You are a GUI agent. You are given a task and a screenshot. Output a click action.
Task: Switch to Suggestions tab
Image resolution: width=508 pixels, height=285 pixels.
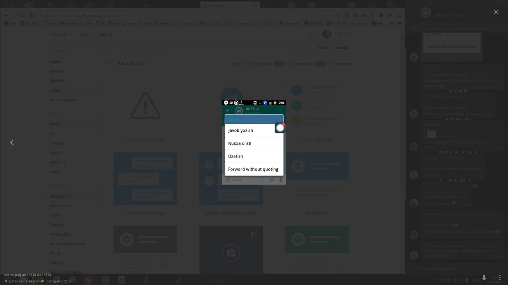point(308,64)
